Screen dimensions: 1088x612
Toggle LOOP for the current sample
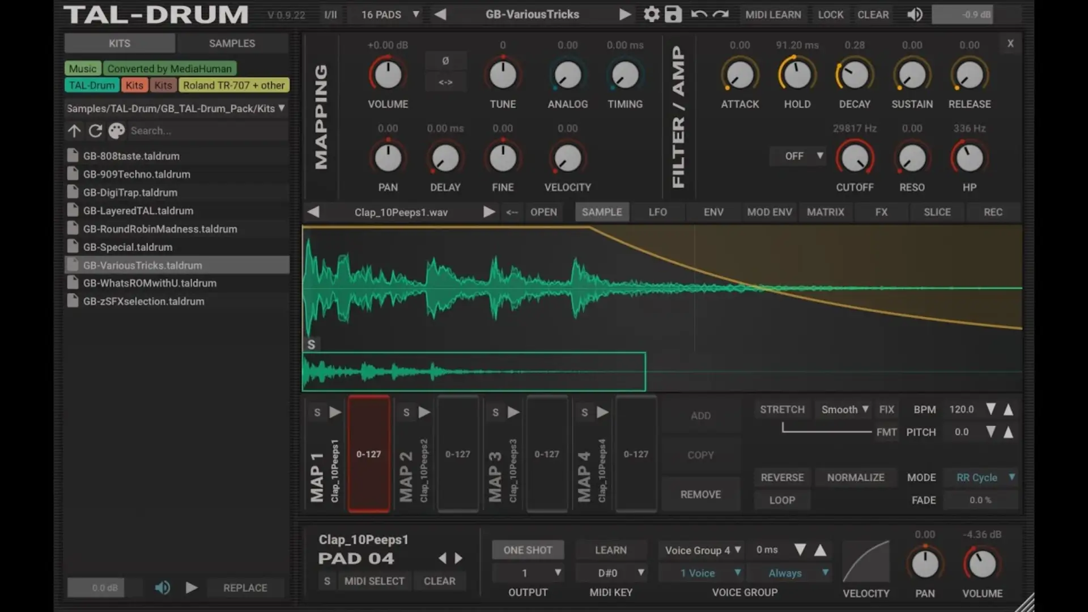click(x=782, y=500)
